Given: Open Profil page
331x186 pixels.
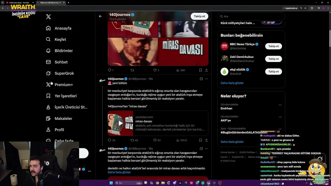Looking at the screenshot, I should click(55, 130).
